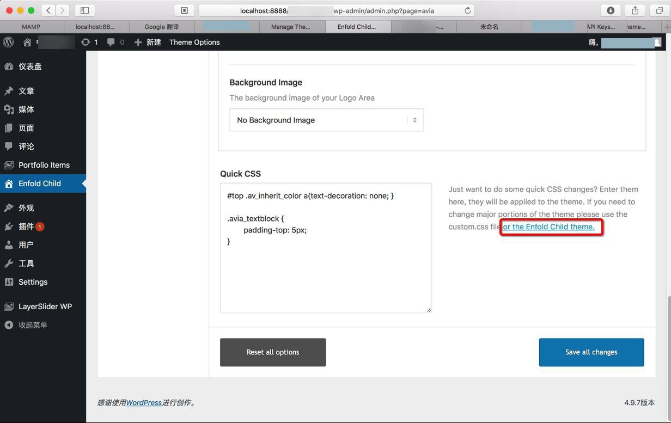Click the 工具 wrench sidebar icon
This screenshot has width=671, height=423.
(9, 263)
